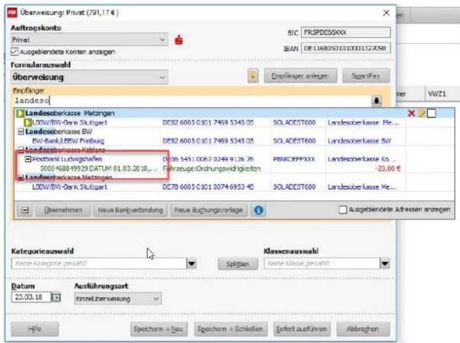Toggle Ausgeblendete Konten anzeigen checkbox
This screenshot has height=343, width=460.
click(14, 52)
